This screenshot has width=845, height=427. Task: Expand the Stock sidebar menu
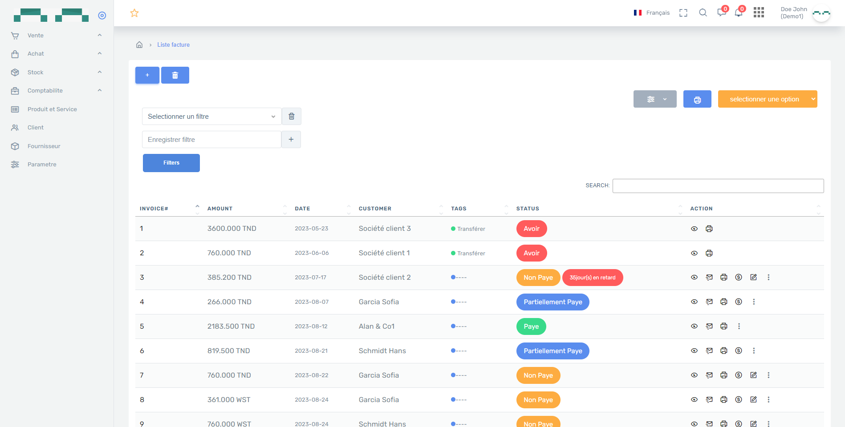[57, 73]
